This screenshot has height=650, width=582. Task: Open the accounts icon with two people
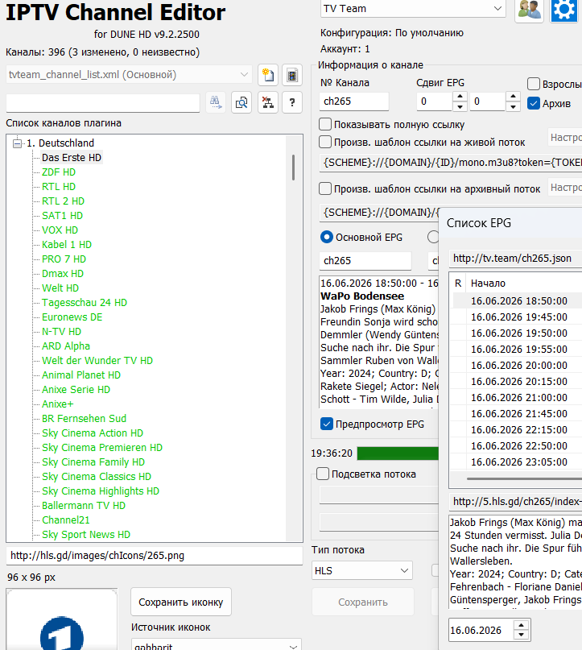pyautogui.click(x=530, y=10)
